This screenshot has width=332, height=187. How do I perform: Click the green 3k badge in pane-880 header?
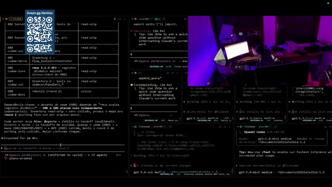(x=157, y=19)
